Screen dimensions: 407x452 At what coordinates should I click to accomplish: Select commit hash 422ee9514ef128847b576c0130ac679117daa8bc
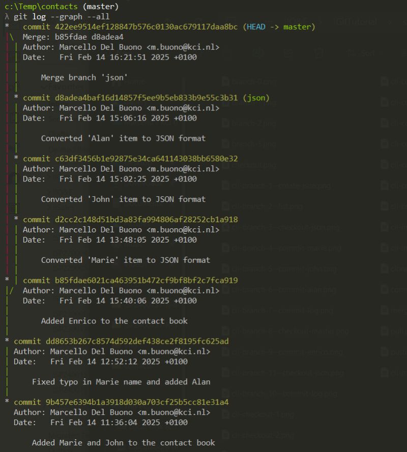click(x=146, y=27)
